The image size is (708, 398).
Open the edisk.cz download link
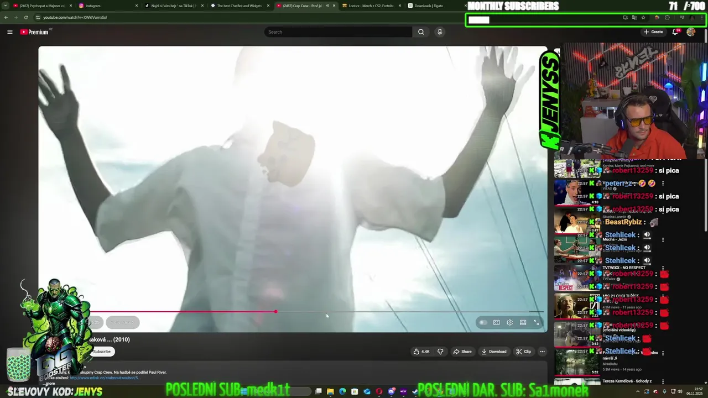(x=105, y=378)
